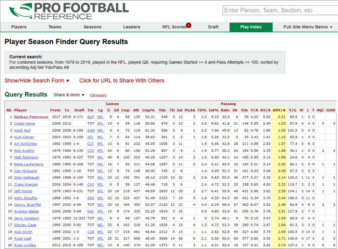Select the Play Index tab
Viewport: 338px width, 249px height.
point(251,27)
